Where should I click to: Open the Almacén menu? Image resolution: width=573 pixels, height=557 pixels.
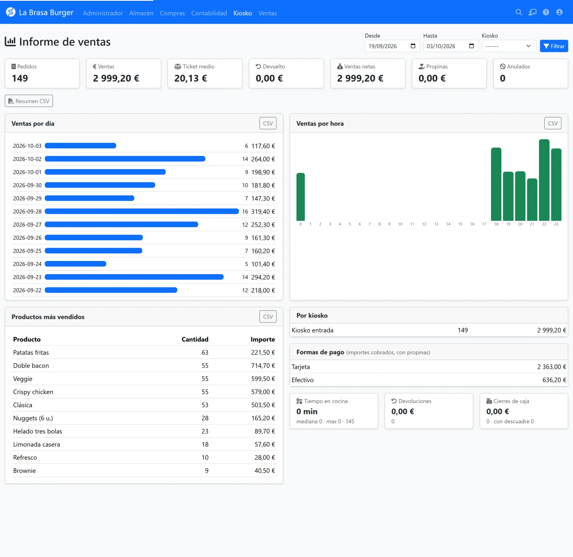[141, 13]
